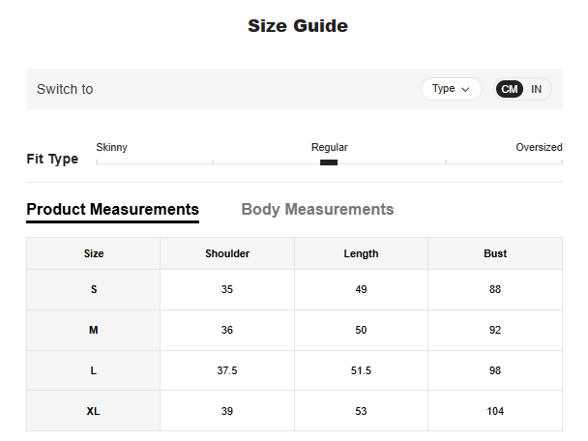This screenshot has height=441, width=588.
Task: Click the Oversized fit label
Action: (x=539, y=147)
